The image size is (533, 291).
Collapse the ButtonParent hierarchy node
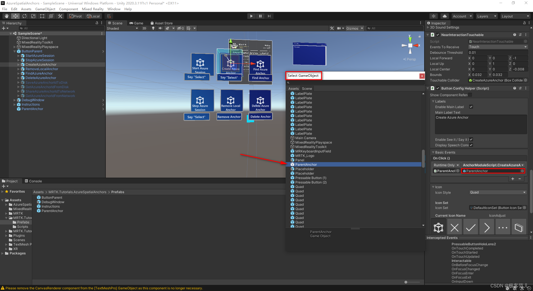[x=15, y=51]
